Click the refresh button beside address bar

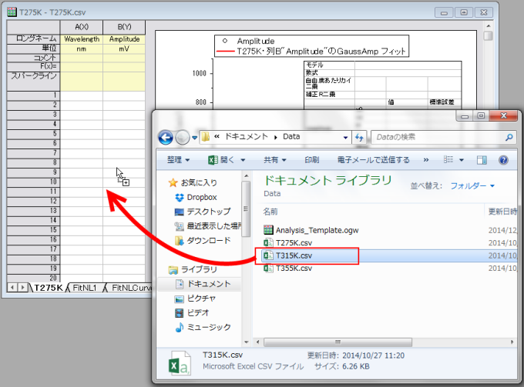point(359,137)
